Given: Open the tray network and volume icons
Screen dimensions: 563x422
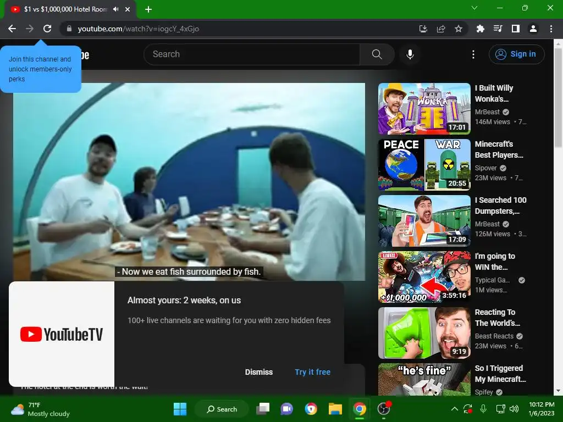Looking at the screenshot, I should tap(507, 409).
